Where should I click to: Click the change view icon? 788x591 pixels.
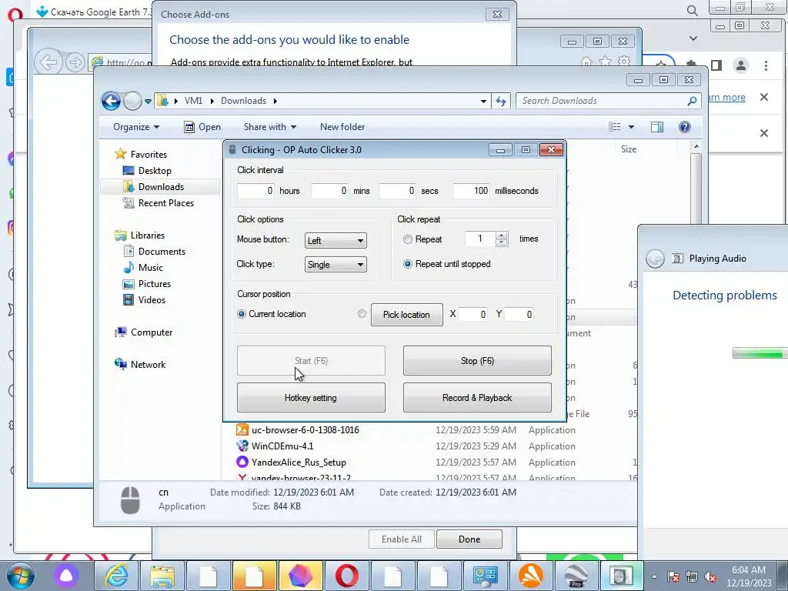615,127
